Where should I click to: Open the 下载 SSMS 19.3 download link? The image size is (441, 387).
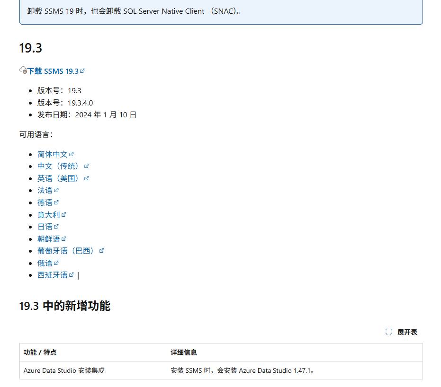click(53, 71)
